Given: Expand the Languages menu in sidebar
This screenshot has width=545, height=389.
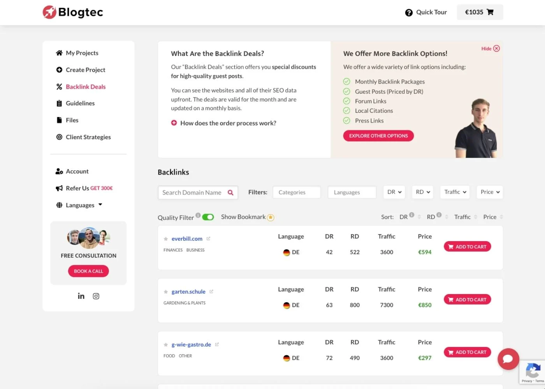Looking at the screenshot, I should [79, 205].
